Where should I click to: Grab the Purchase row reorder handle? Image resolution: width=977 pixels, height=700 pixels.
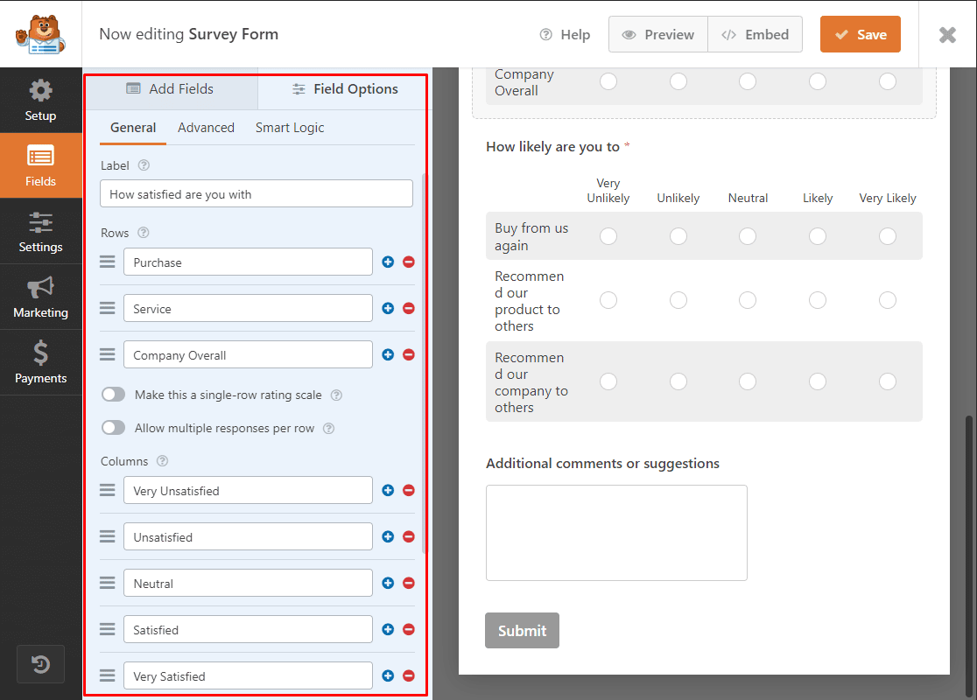pyautogui.click(x=107, y=262)
